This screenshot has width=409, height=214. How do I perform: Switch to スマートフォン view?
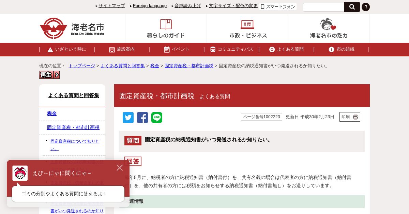278,6
